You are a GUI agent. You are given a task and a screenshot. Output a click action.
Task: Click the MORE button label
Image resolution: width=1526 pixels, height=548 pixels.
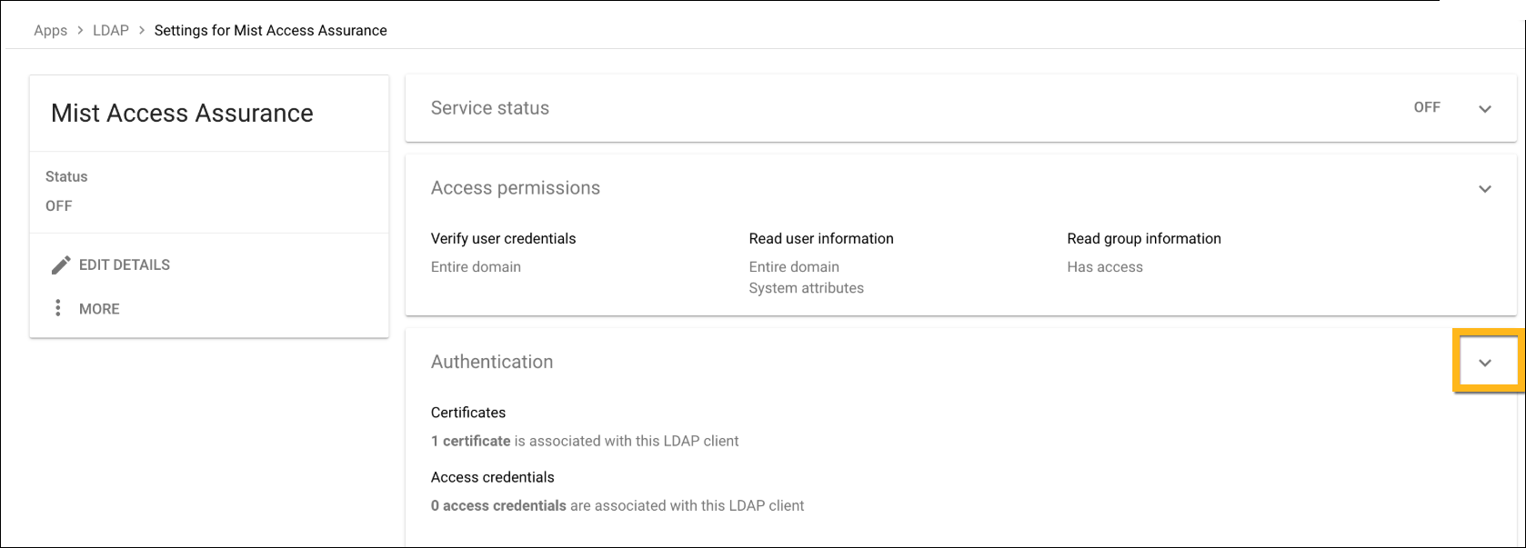(99, 309)
